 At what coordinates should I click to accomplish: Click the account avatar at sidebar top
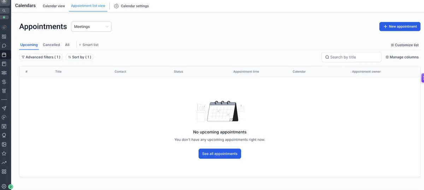pyautogui.click(x=4, y=2)
